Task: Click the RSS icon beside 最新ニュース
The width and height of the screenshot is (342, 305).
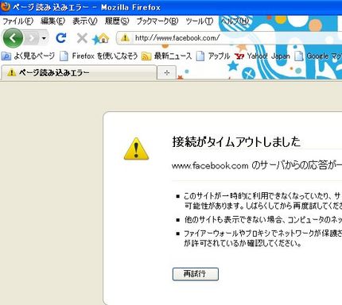Action: click(x=146, y=56)
